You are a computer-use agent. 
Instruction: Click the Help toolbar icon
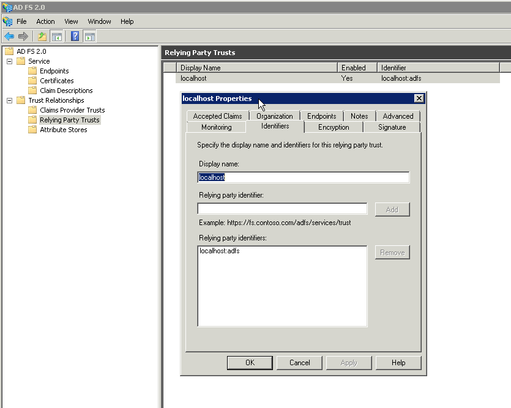pyautogui.click(x=75, y=36)
